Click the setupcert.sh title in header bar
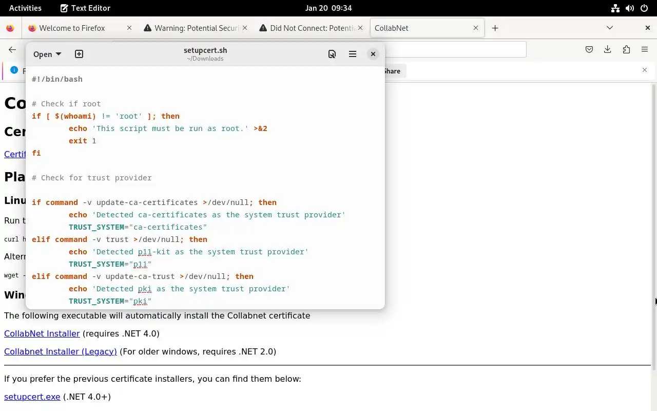The image size is (657, 411). pos(205,50)
